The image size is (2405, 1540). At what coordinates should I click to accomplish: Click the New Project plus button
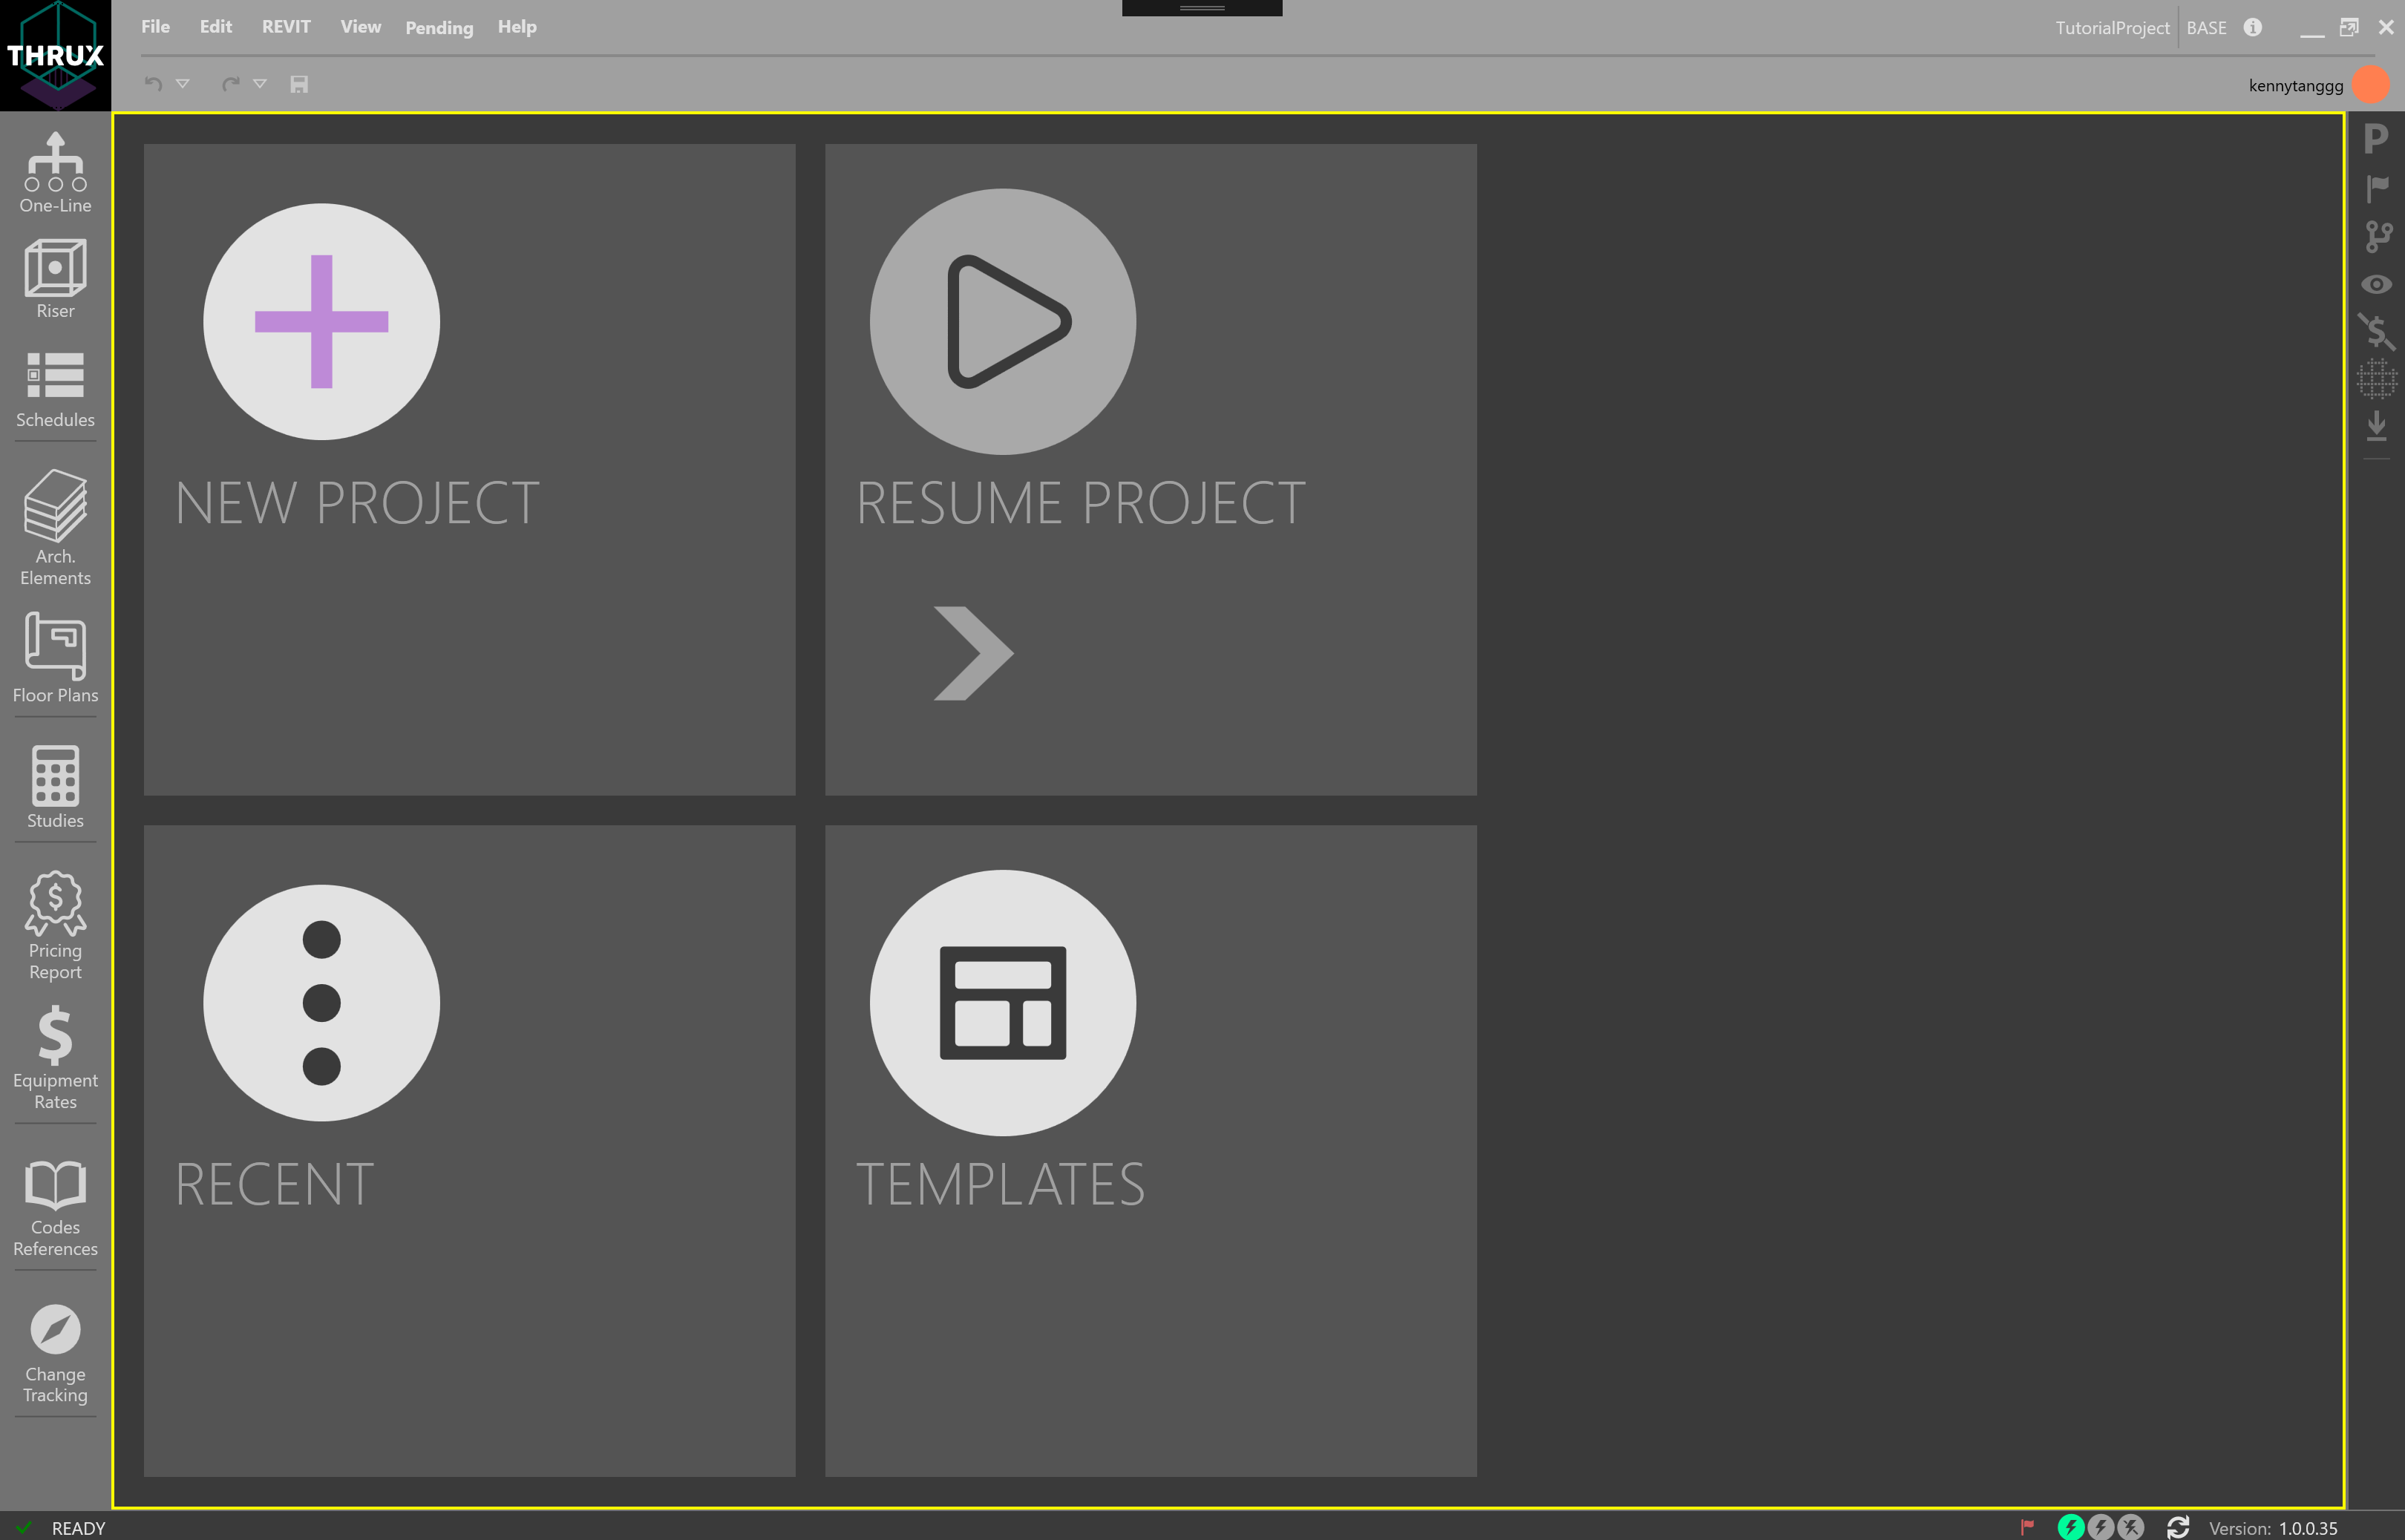coord(321,322)
